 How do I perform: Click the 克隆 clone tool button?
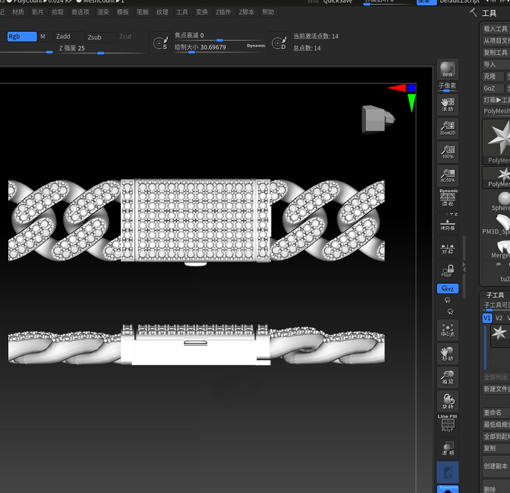tap(492, 76)
